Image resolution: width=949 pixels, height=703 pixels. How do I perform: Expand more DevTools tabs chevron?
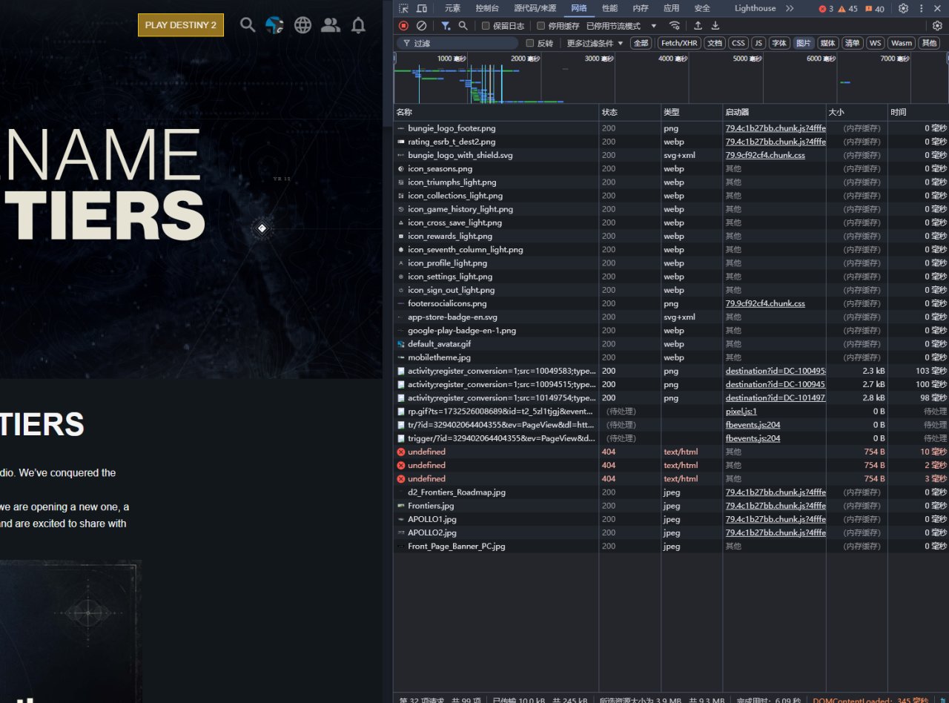point(790,8)
